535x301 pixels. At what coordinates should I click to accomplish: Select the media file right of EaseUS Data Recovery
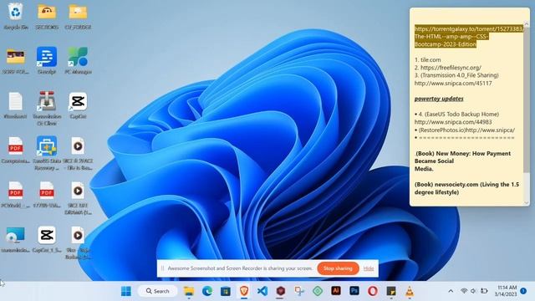pos(78,153)
